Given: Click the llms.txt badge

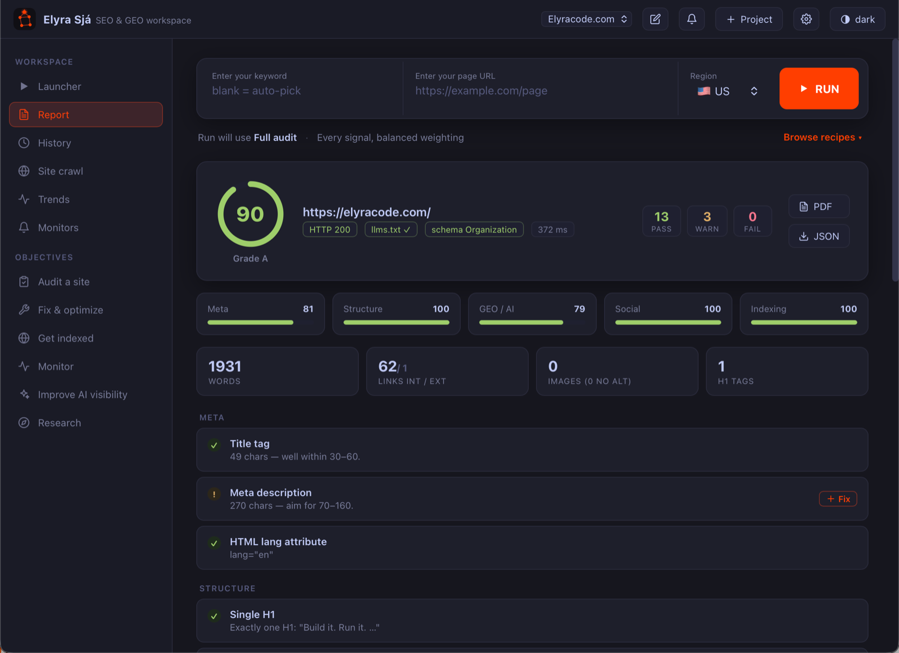Looking at the screenshot, I should [x=391, y=230].
